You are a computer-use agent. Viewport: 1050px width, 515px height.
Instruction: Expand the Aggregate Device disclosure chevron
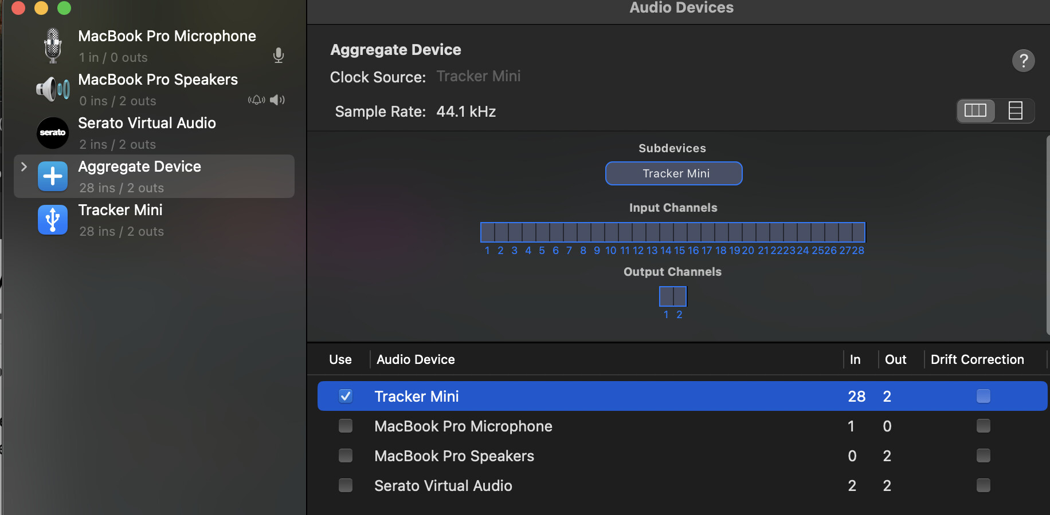24,167
